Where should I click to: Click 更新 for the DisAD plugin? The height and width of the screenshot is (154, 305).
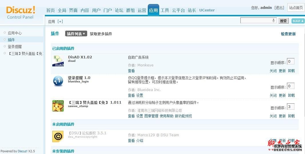282,71
